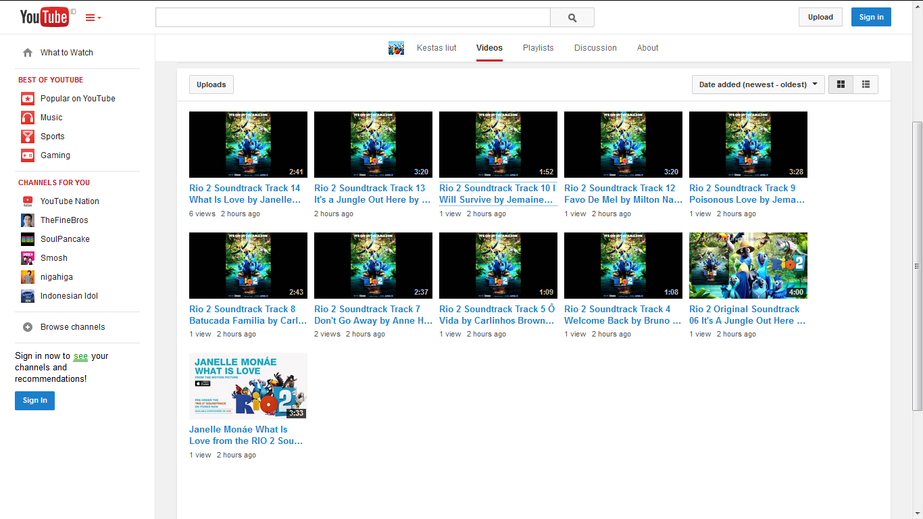
Task: Open the YouTube Nation channel icon
Action: coord(28,201)
